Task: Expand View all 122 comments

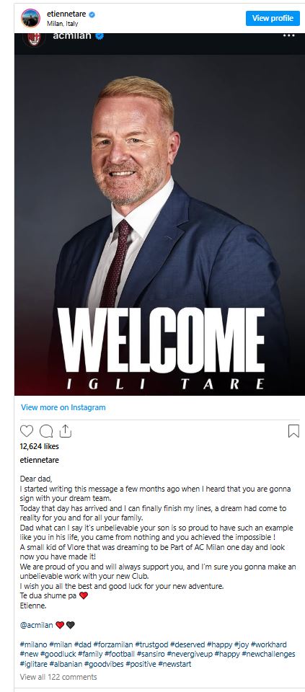Action: [x=58, y=677]
